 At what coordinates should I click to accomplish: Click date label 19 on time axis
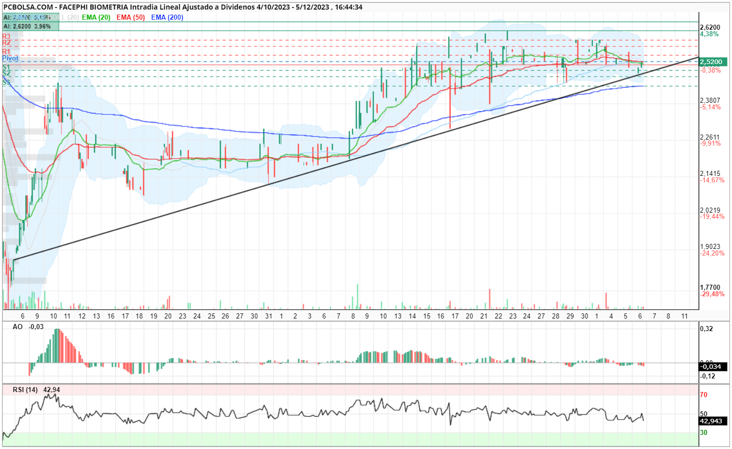154,316
